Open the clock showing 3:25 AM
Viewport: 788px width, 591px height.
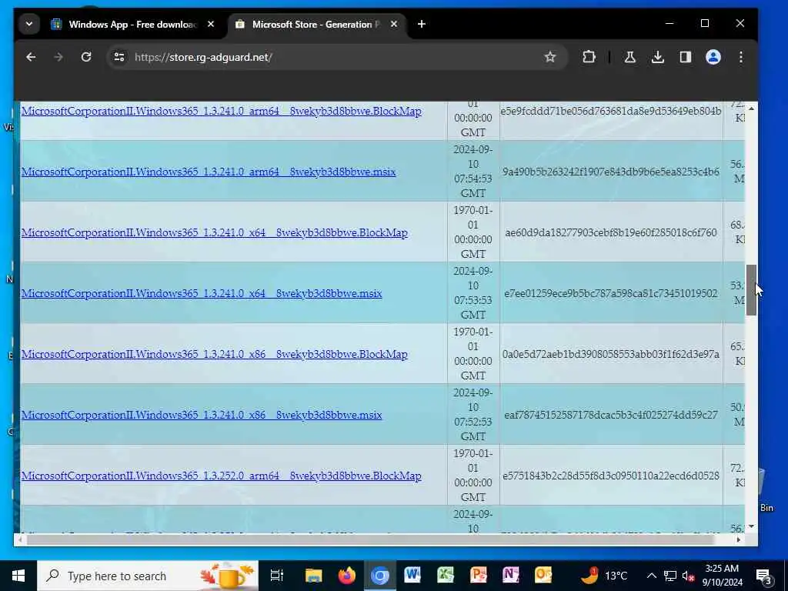pos(722,576)
